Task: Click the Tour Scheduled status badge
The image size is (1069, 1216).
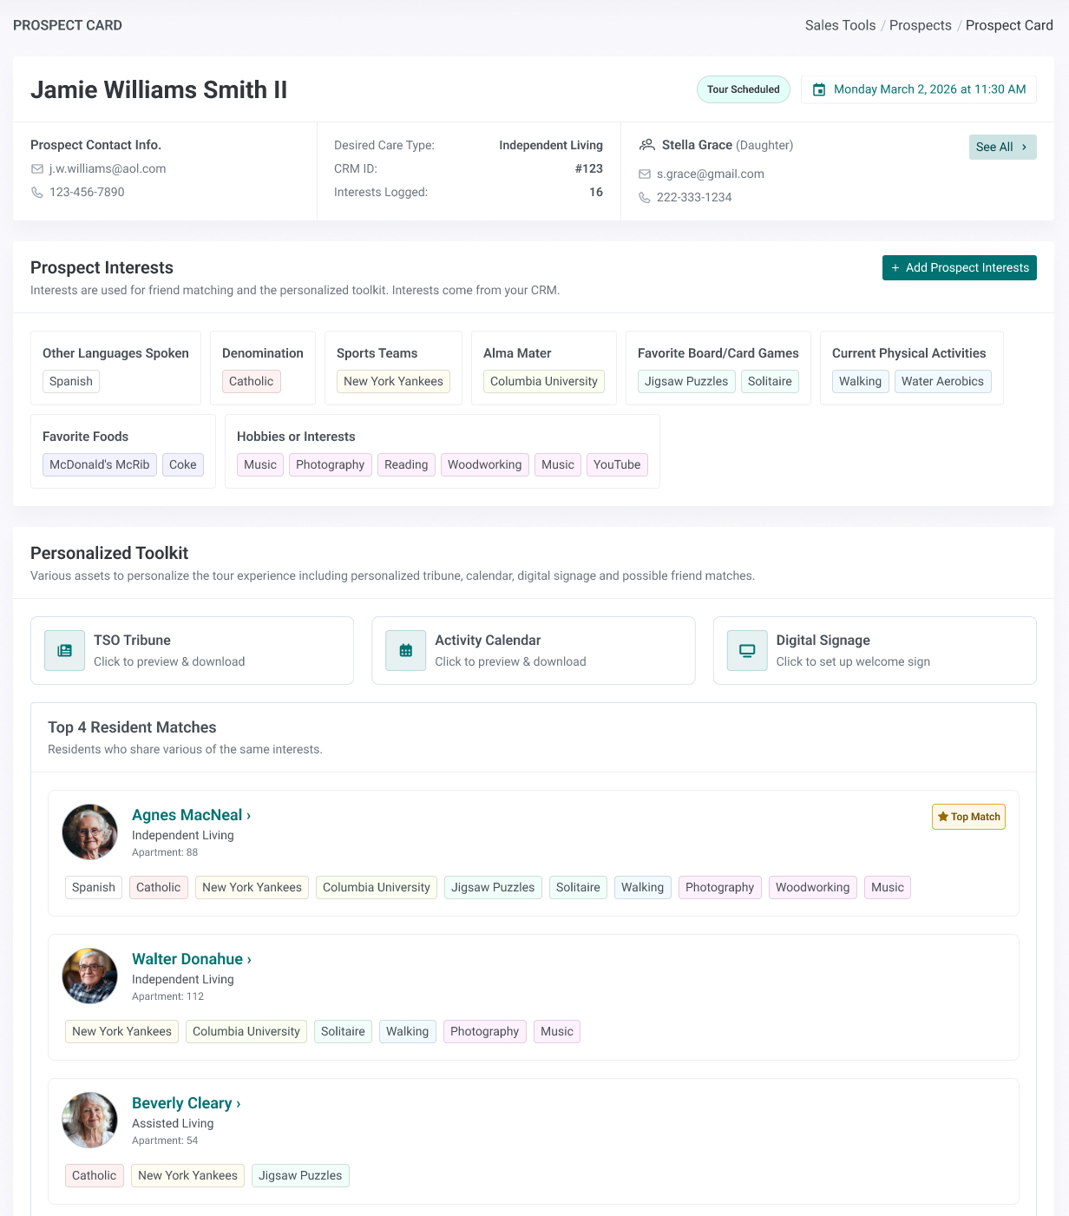Action: click(743, 89)
